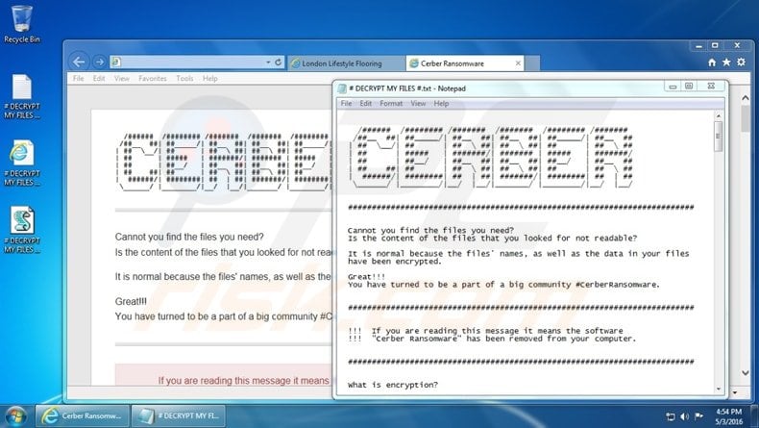Screen dimensions: 759x428
Task: Maximize the Notepad window
Action: [689, 87]
